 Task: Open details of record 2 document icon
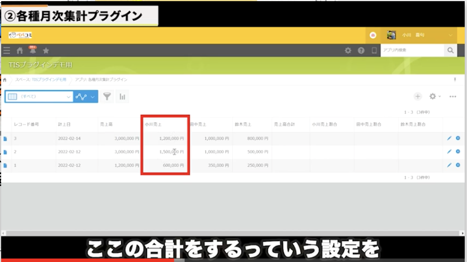tap(6, 152)
